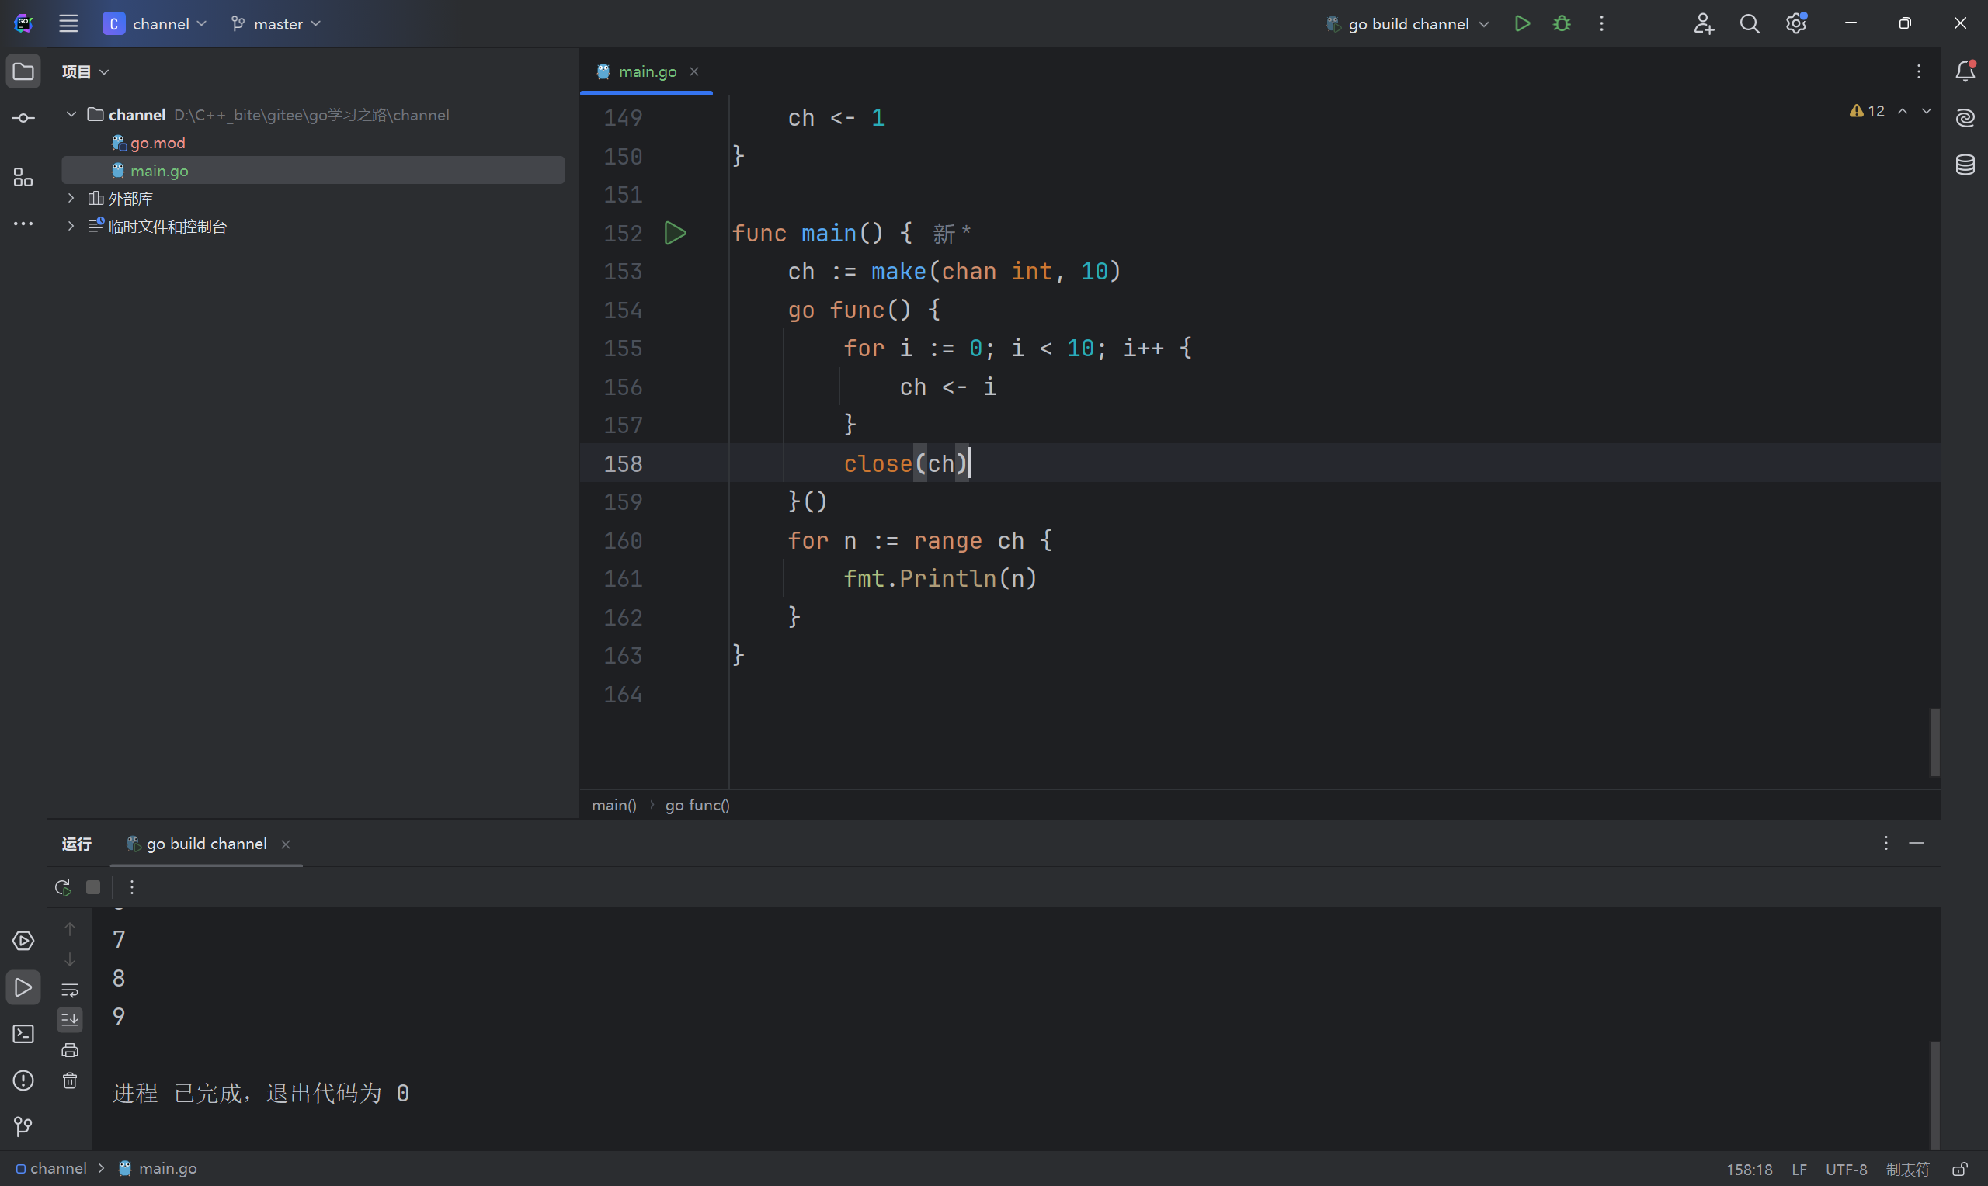Open the Problems tool window
This screenshot has width=1988, height=1186.
23,1080
